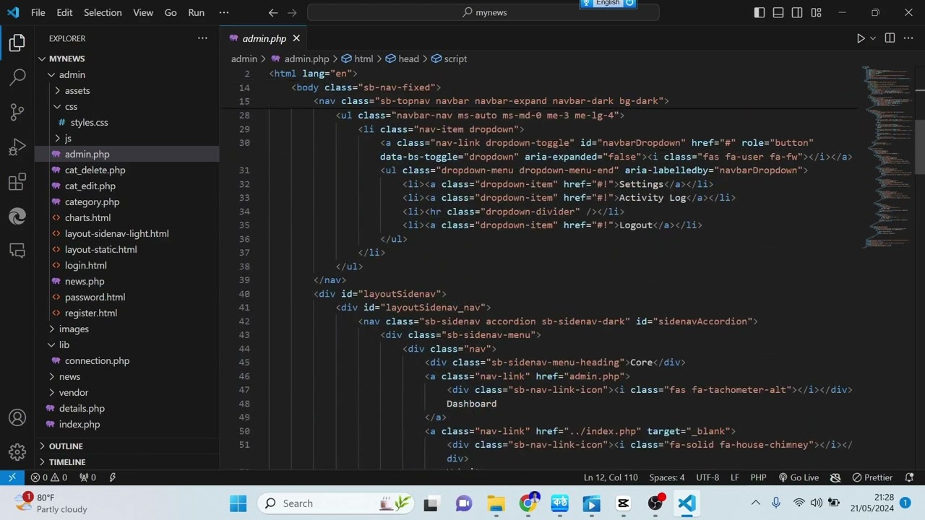Viewport: 925px width, 520px height.
Task: Open the Run and Debug view
Action: point(17,147)
